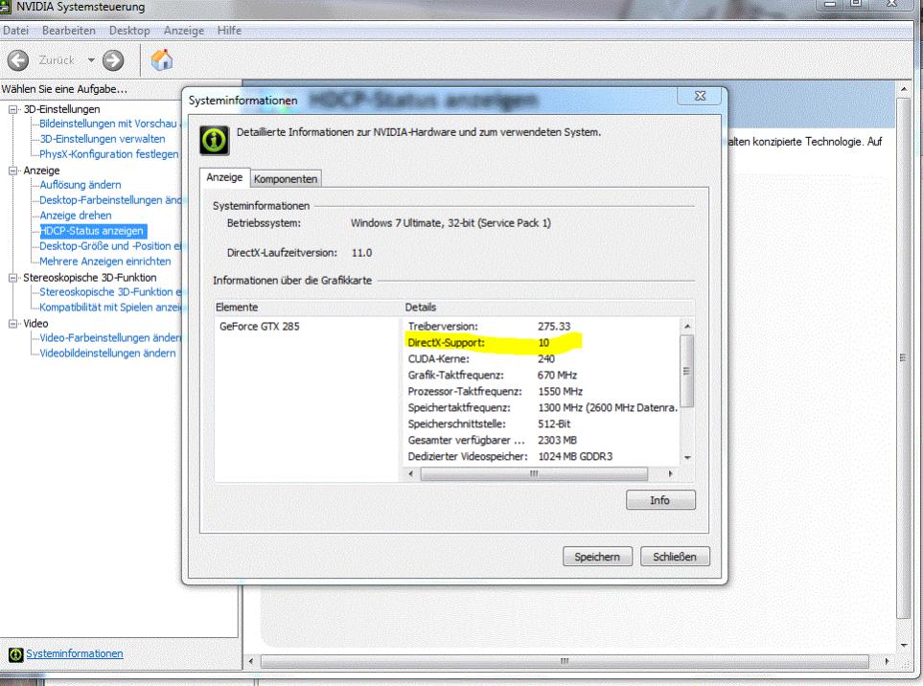
Task: Click the Treiberversion 275.33 row
Action: tap(542, 326)
